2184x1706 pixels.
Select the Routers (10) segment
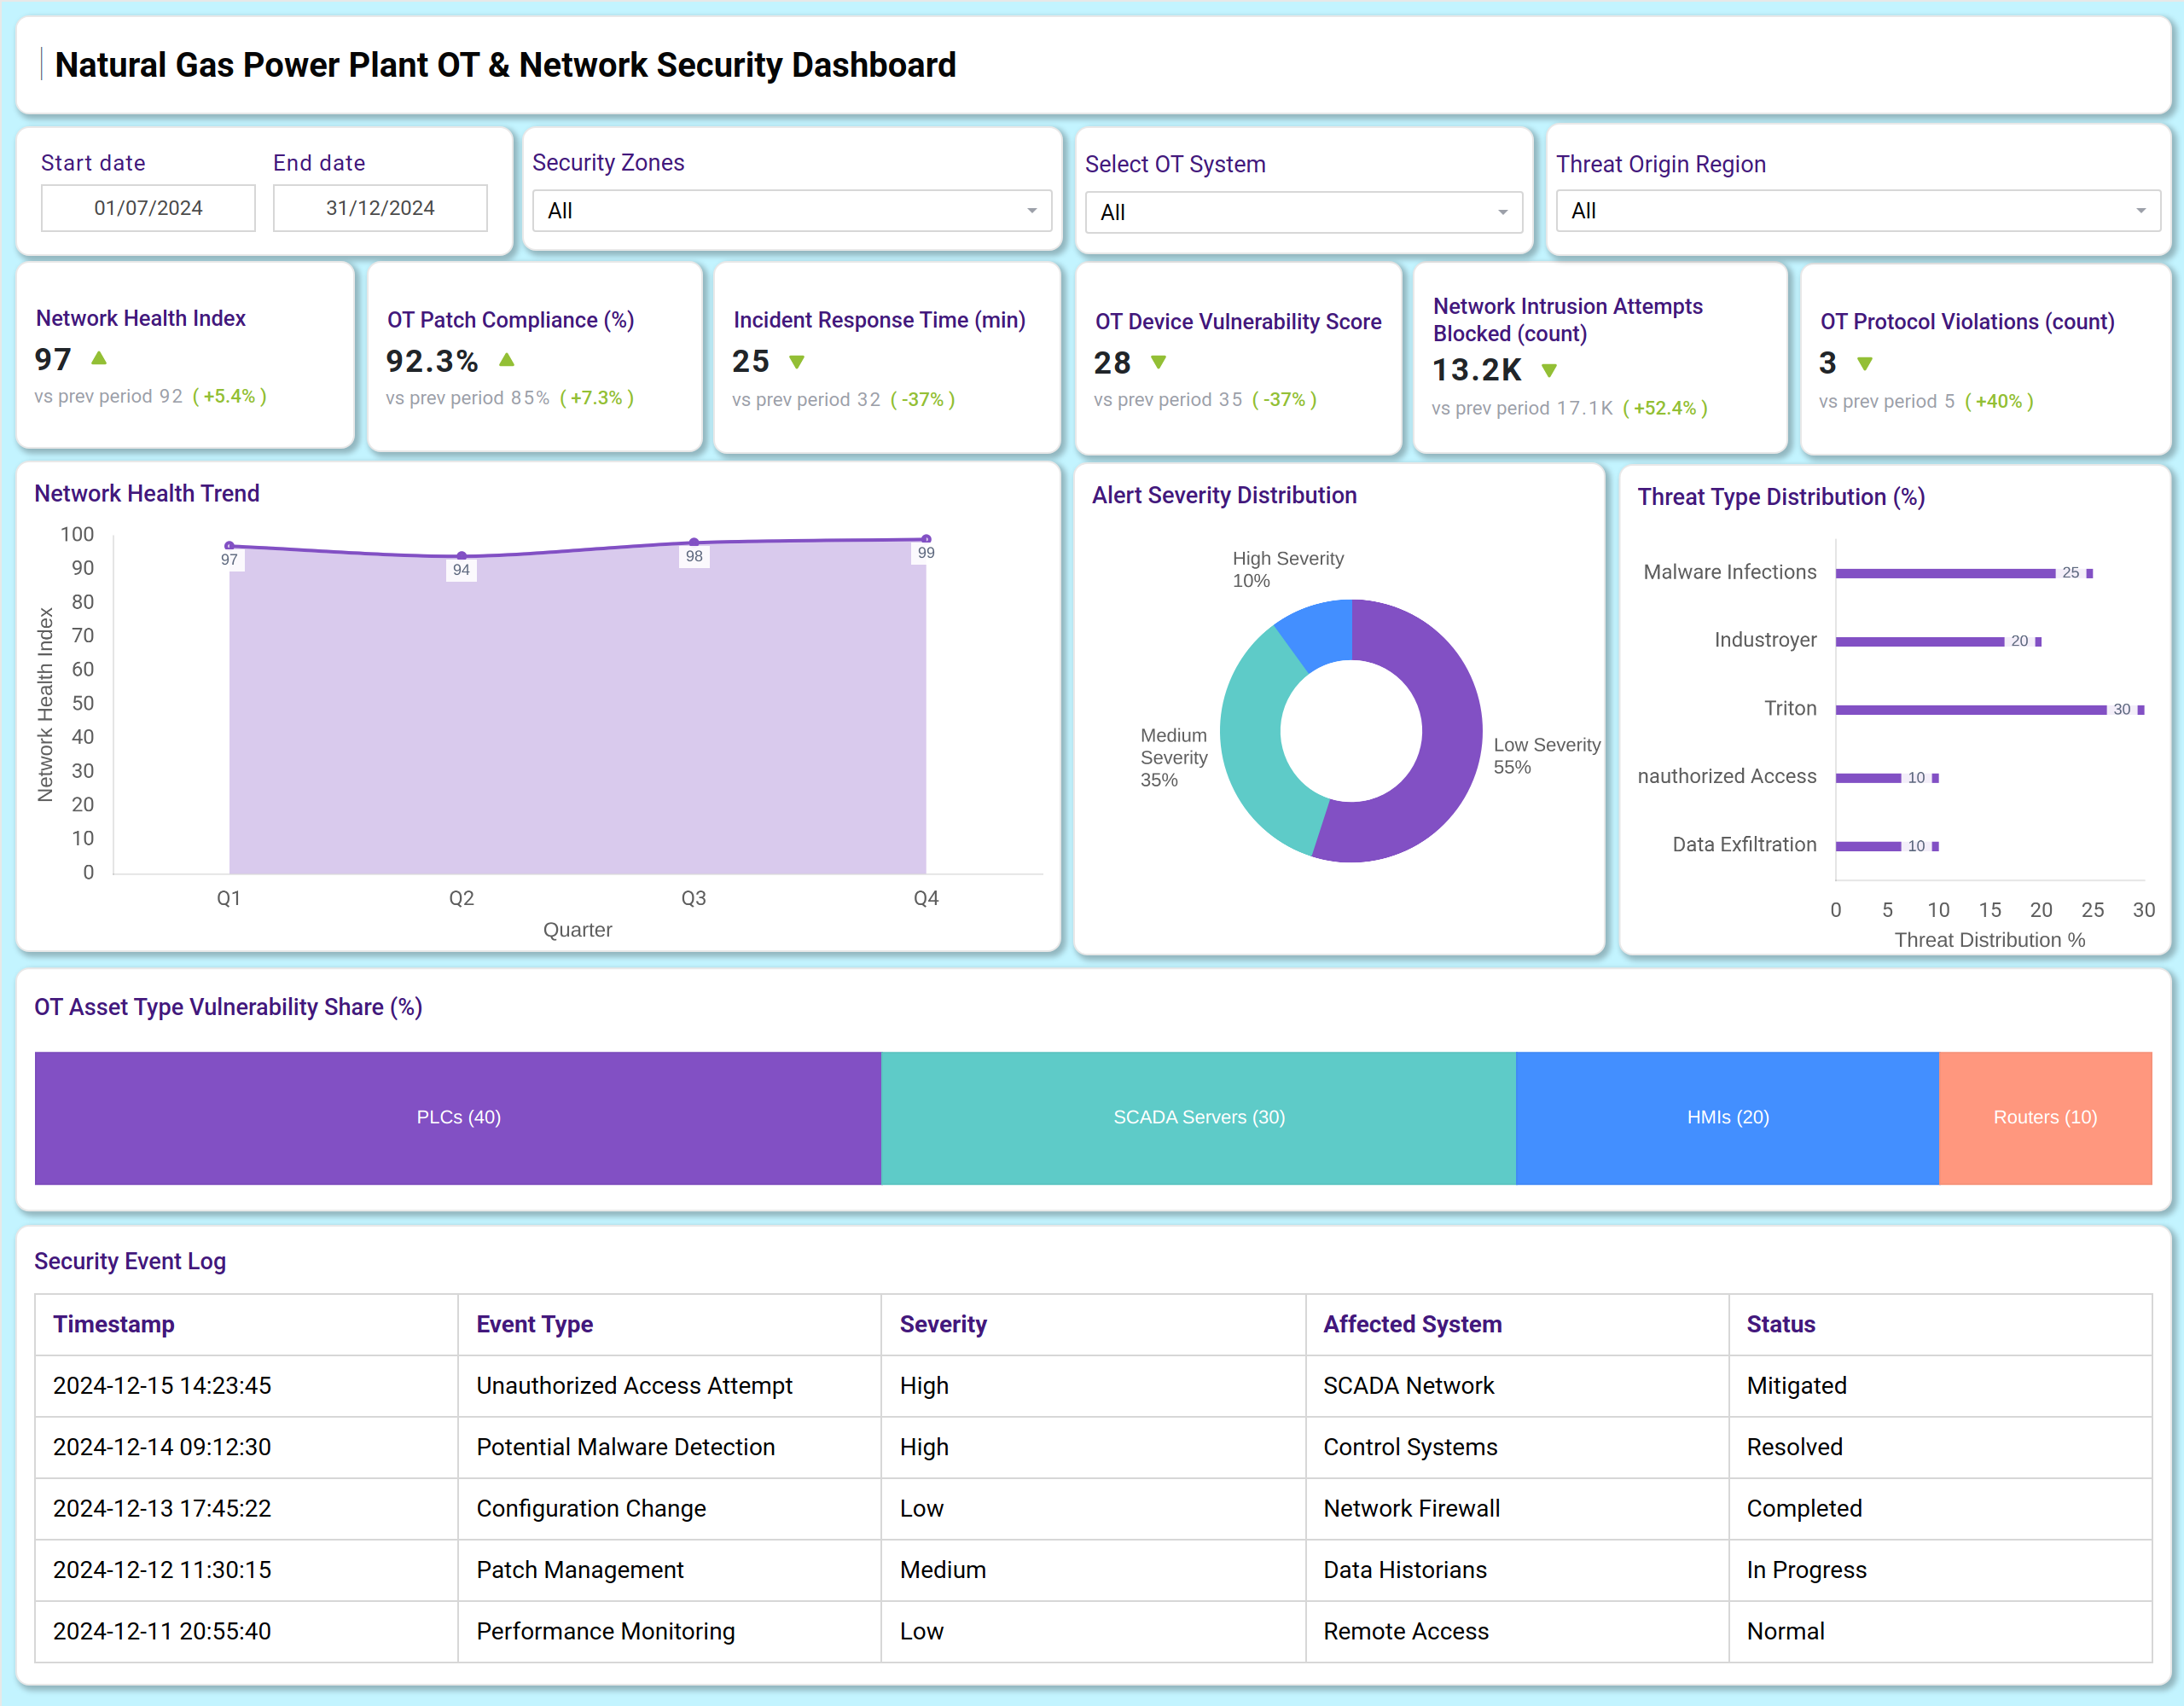coord(2045,1118)
